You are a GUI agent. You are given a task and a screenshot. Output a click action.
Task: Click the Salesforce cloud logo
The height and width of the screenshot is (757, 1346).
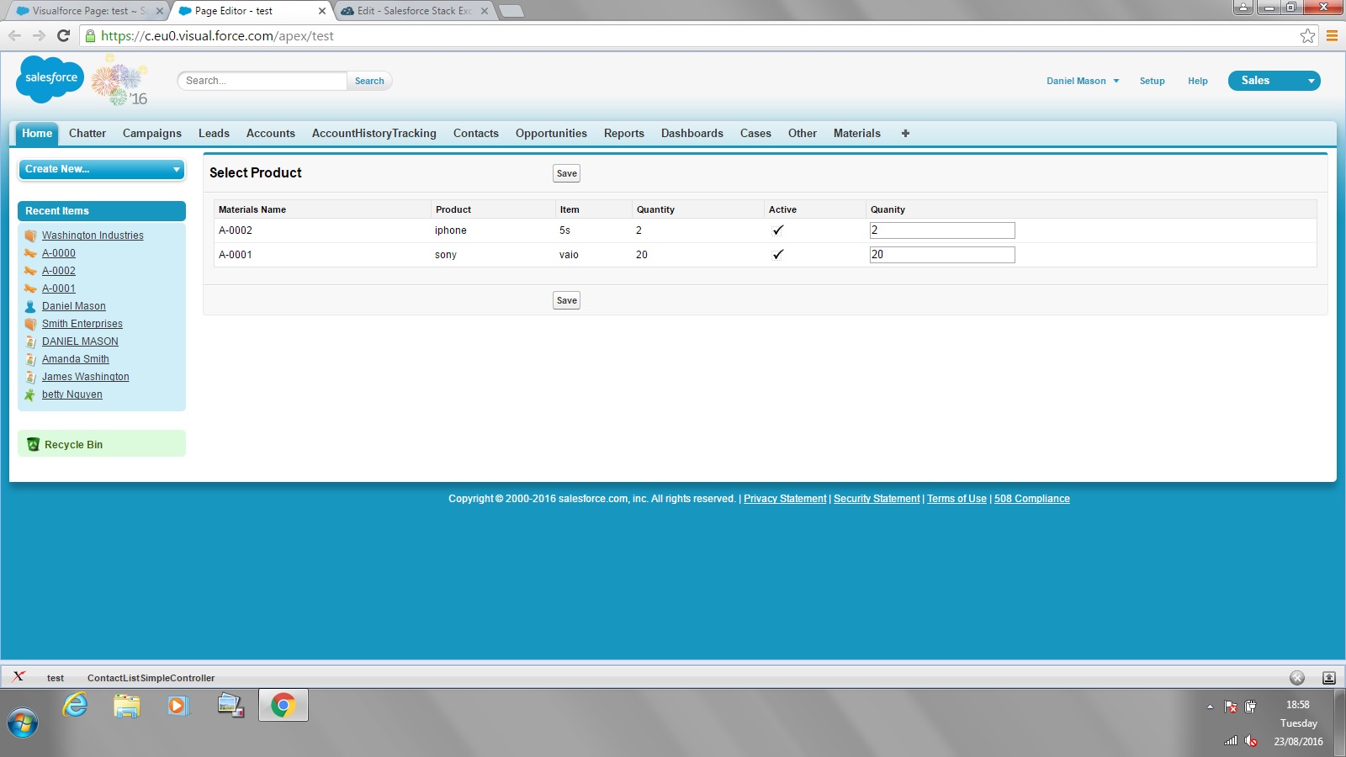[x=50, y=78]
